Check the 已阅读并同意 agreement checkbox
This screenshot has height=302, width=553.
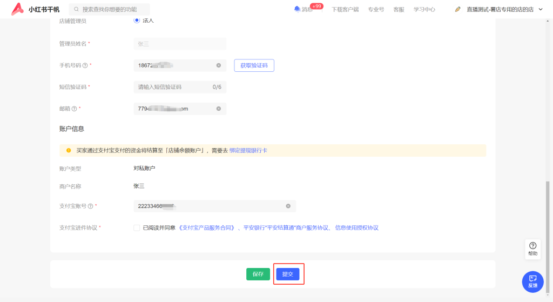click(137, 228)
